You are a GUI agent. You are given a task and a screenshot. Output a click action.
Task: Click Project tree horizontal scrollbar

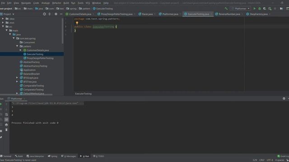(x=26, y=94)
